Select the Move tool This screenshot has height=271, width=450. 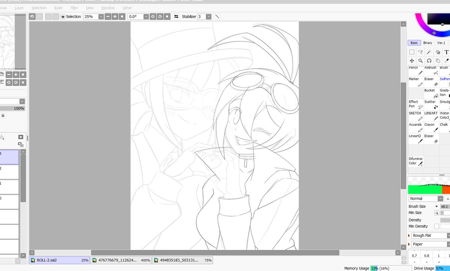[412, 60]
